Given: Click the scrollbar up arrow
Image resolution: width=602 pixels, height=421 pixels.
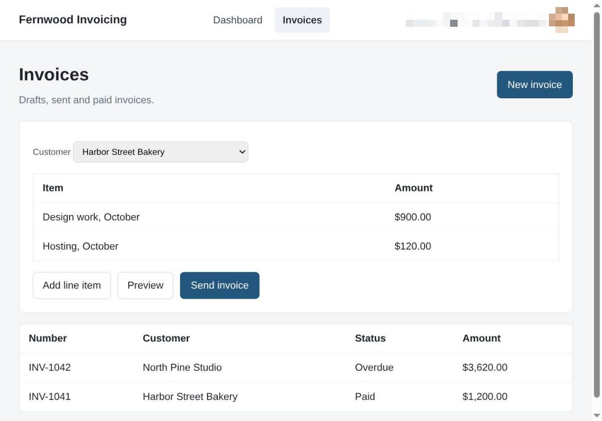Looking at the screenshot, I should (x=597, y=5).
